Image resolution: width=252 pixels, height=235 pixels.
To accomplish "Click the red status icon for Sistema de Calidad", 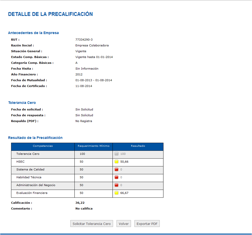I will (x=116, y=169).
